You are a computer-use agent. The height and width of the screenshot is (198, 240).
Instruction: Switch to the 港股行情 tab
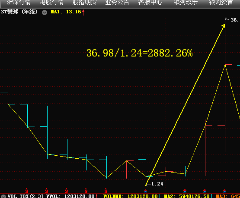51,3
